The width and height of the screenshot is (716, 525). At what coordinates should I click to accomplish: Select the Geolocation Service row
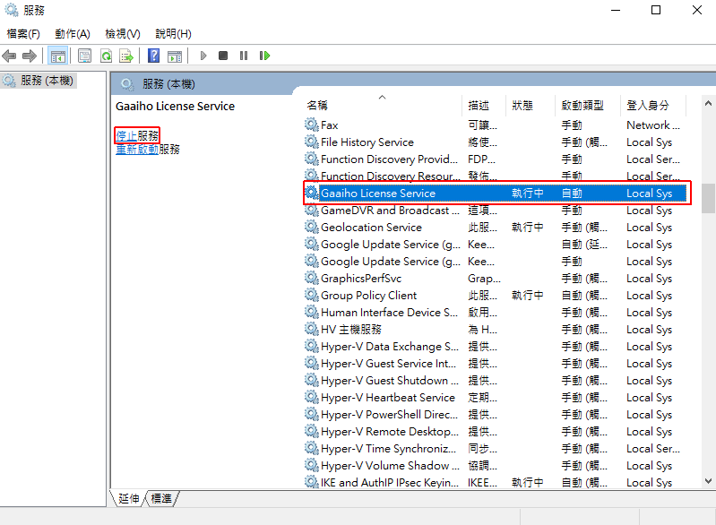pyautogui.click(x=495, y=228)
